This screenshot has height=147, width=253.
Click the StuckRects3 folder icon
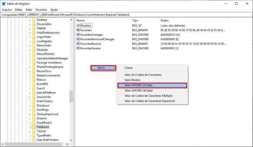coord(34,123)
